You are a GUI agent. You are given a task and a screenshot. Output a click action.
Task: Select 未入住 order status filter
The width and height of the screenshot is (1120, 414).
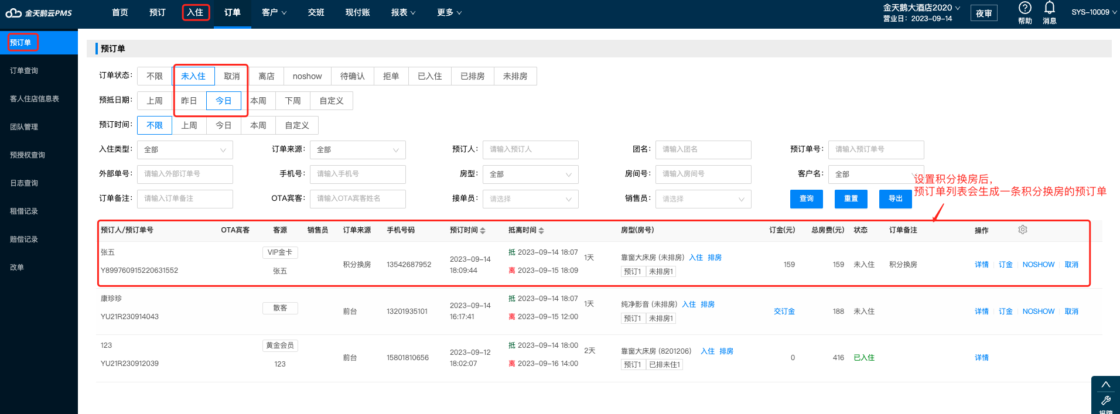193,76
